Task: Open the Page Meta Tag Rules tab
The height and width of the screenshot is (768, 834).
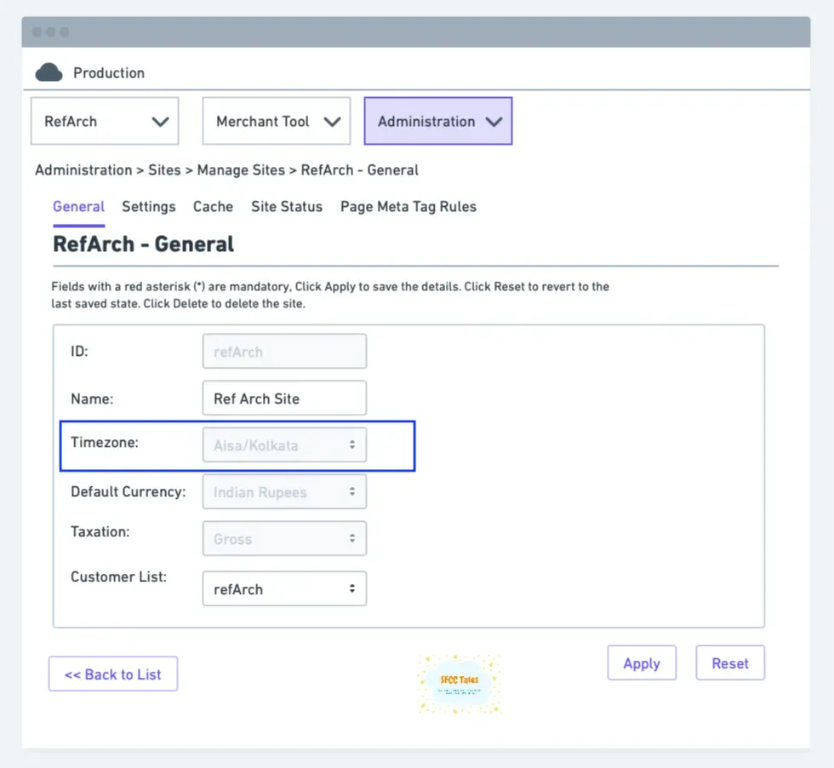Action: 408,207
